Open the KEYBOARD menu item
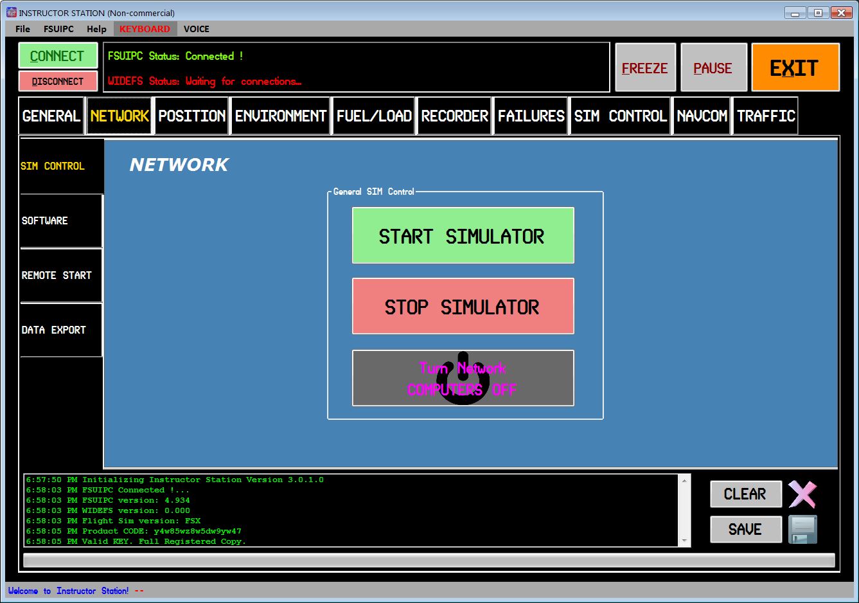This screenshot has height=603, width=859. [x=145, y=29]
